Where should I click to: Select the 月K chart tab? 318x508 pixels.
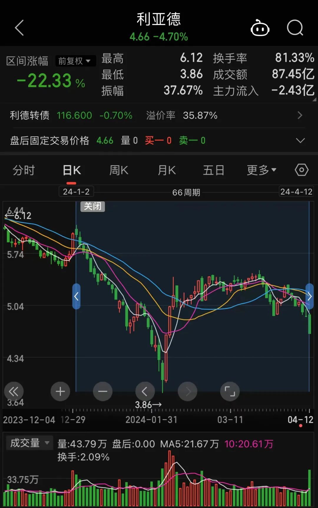167,170
